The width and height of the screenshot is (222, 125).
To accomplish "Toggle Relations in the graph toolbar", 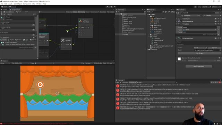I will (x=69, y=12).
